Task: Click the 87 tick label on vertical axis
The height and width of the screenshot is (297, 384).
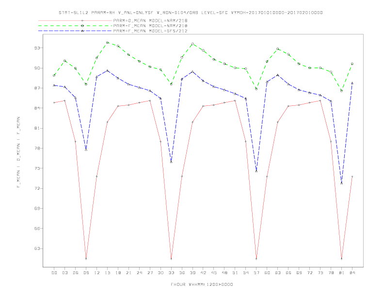Action: pos(37,88)
